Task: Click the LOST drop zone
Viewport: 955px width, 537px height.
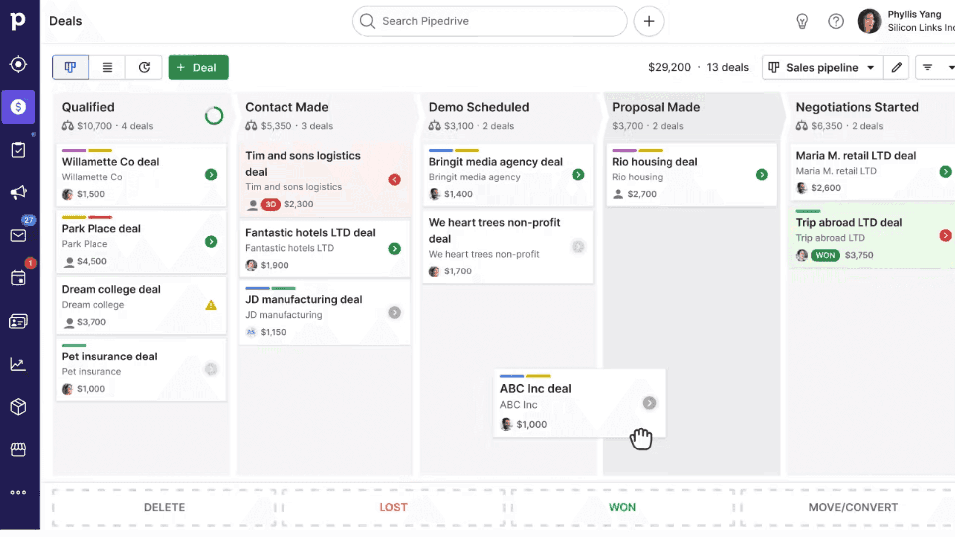Action: [393, 507]
